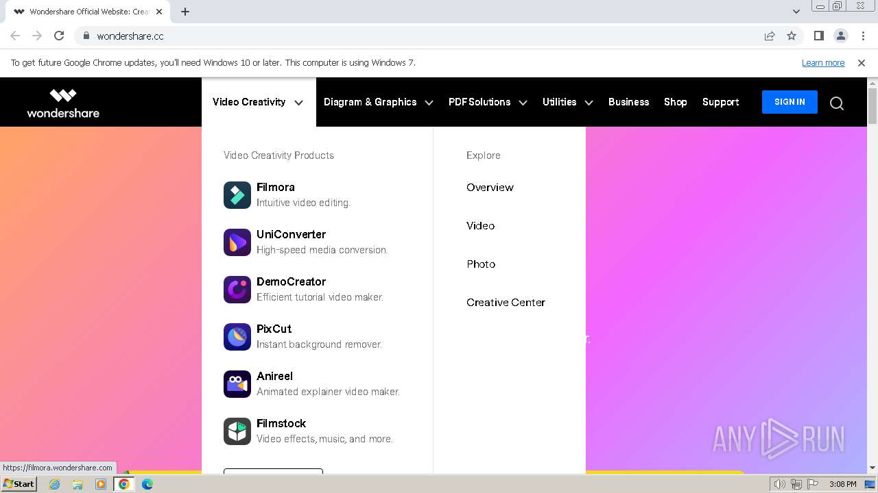Open the Filmora product link
This screenshot has width=878, height=493.
[276, 188]
